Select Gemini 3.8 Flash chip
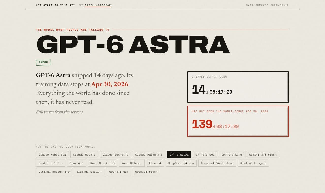Screen dimensions: 325x193 tap(263, 155)
